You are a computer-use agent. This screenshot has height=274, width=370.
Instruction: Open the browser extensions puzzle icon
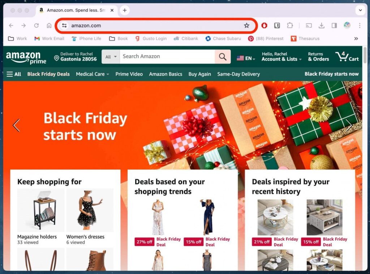[x=289, y=26]
